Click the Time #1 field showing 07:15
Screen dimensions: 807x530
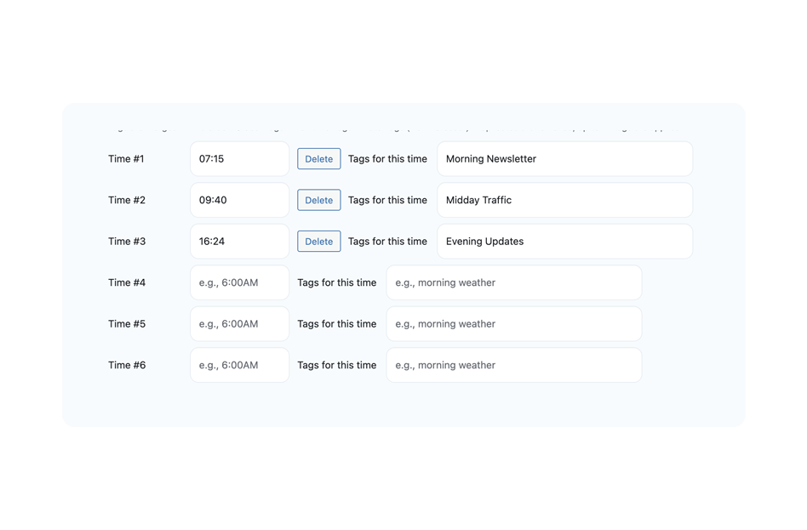[239, 159]
